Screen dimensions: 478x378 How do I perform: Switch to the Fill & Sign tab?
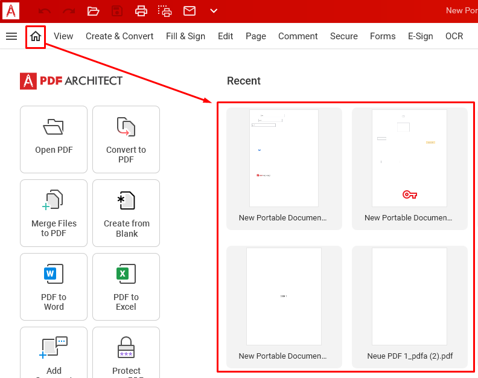point(185,36)
